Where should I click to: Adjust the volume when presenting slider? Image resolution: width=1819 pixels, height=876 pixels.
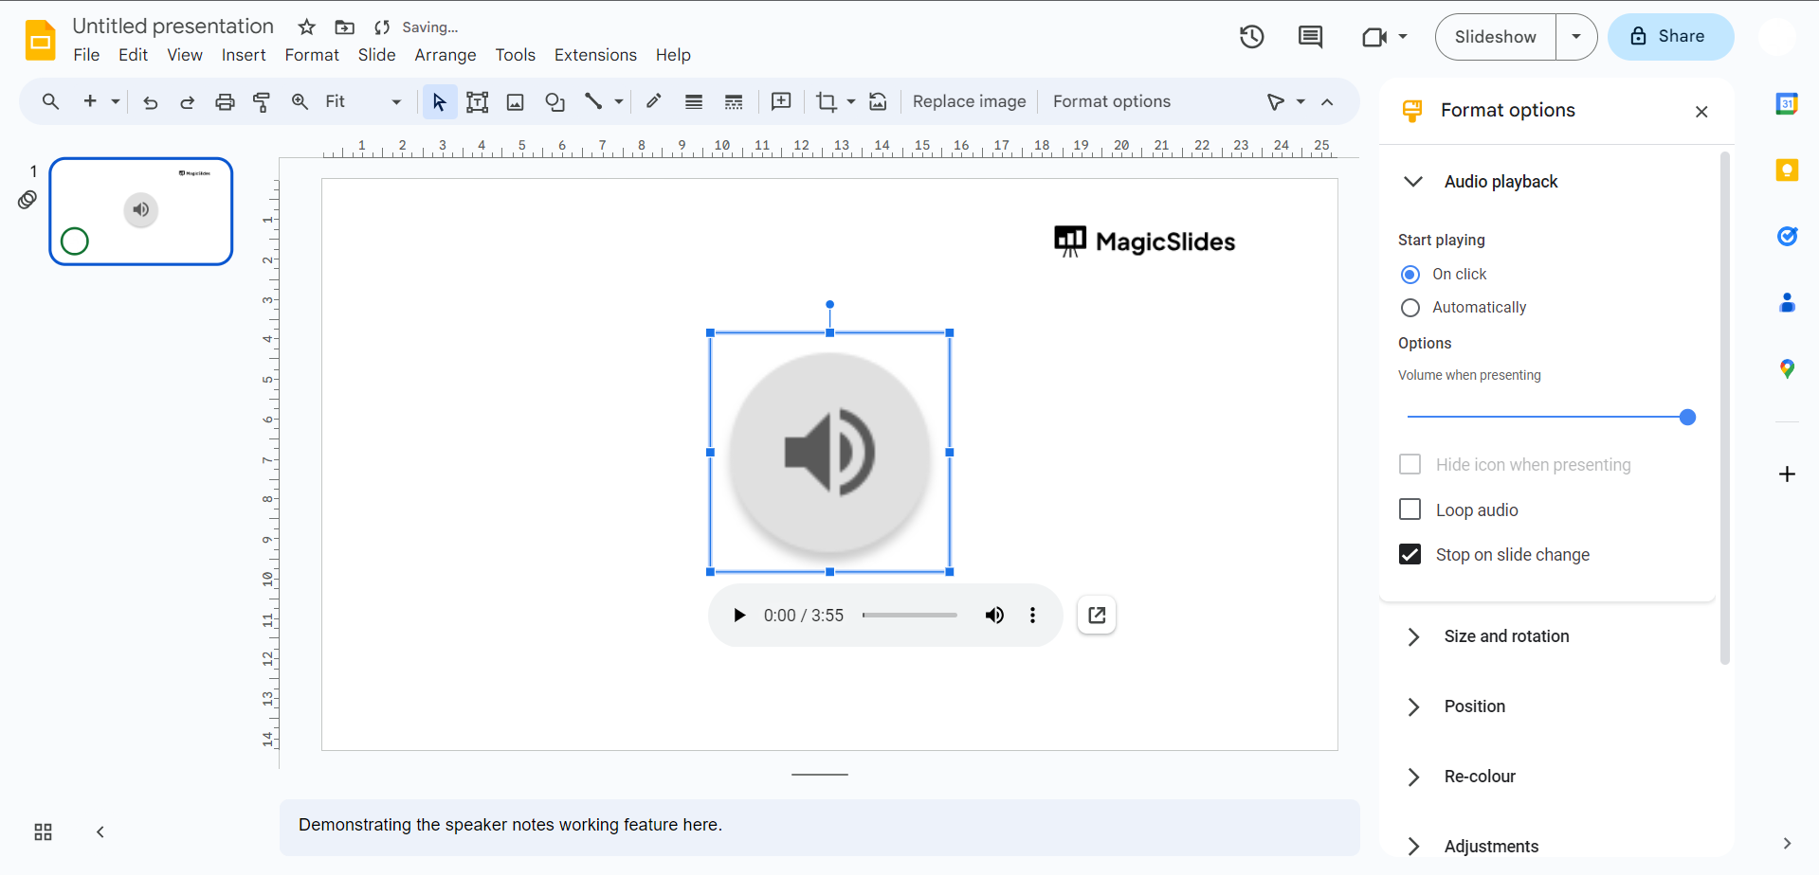click(x=1686, y=417)
